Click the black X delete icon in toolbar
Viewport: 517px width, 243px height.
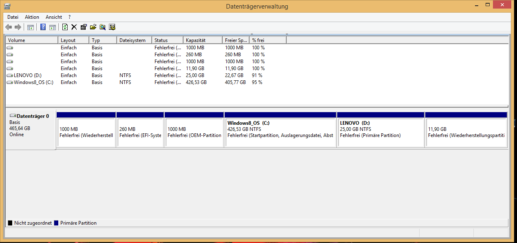coord(74,27)
